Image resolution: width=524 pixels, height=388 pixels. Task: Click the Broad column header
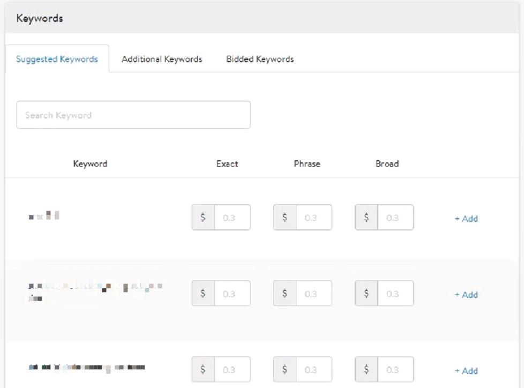[387, 164]
